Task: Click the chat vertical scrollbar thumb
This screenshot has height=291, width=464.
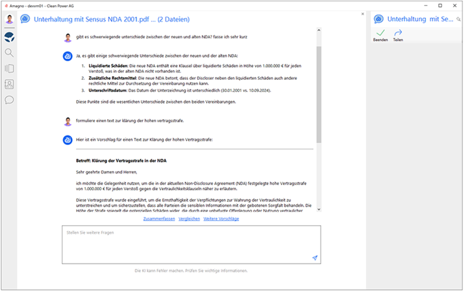Action: 319,95
